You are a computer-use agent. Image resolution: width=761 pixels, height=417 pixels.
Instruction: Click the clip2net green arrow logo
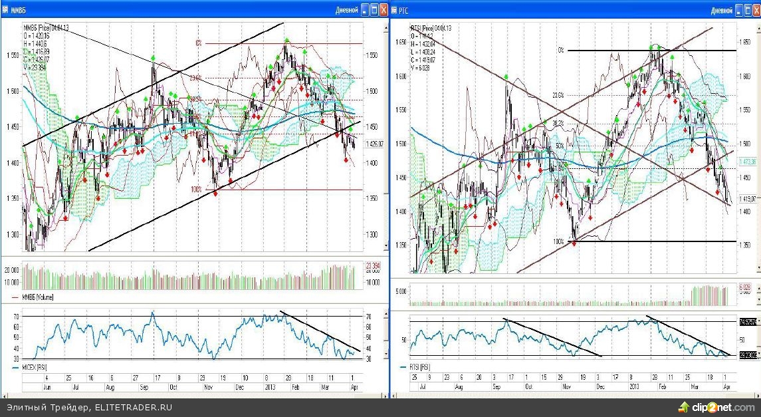(x=683, y=406)
